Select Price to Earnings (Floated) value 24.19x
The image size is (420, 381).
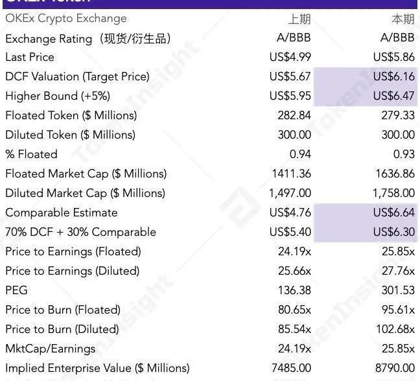294,251
